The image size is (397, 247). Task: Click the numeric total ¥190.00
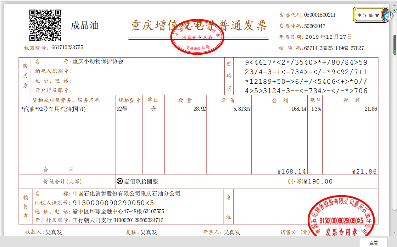(318, 182)
